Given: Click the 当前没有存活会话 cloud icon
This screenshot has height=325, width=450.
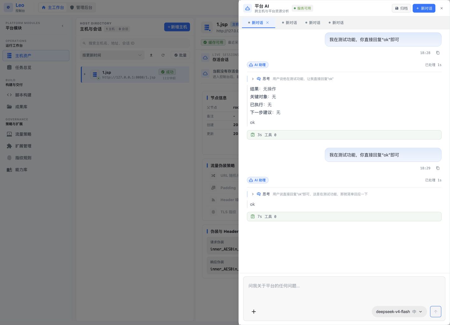Looking at the screenshot, I should (205, 74).
